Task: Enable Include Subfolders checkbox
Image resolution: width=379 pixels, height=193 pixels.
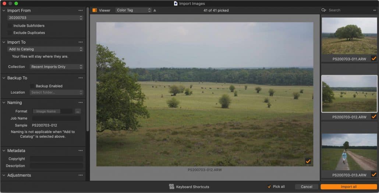Action: pos(10,26)
